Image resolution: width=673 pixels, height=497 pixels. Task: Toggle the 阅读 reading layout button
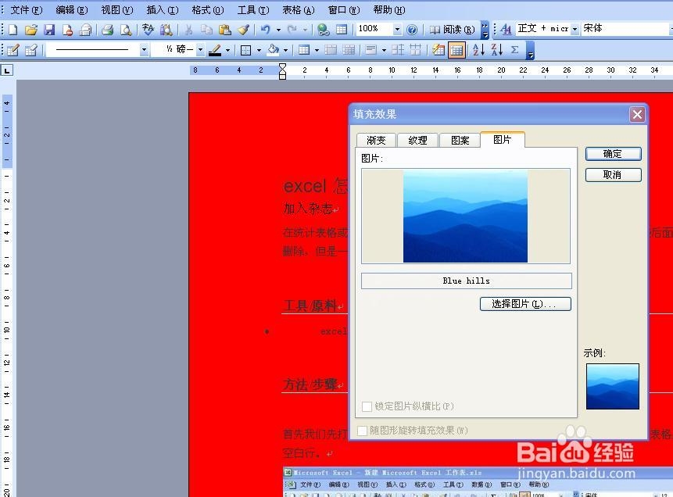click(x=452, y=30)
